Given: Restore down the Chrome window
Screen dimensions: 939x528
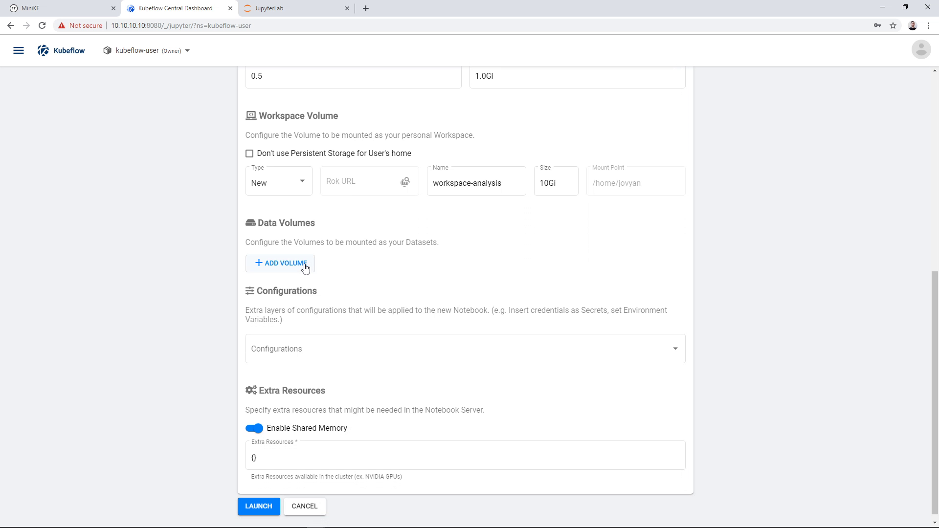Looking at the screenshot, I should (905, 7).
